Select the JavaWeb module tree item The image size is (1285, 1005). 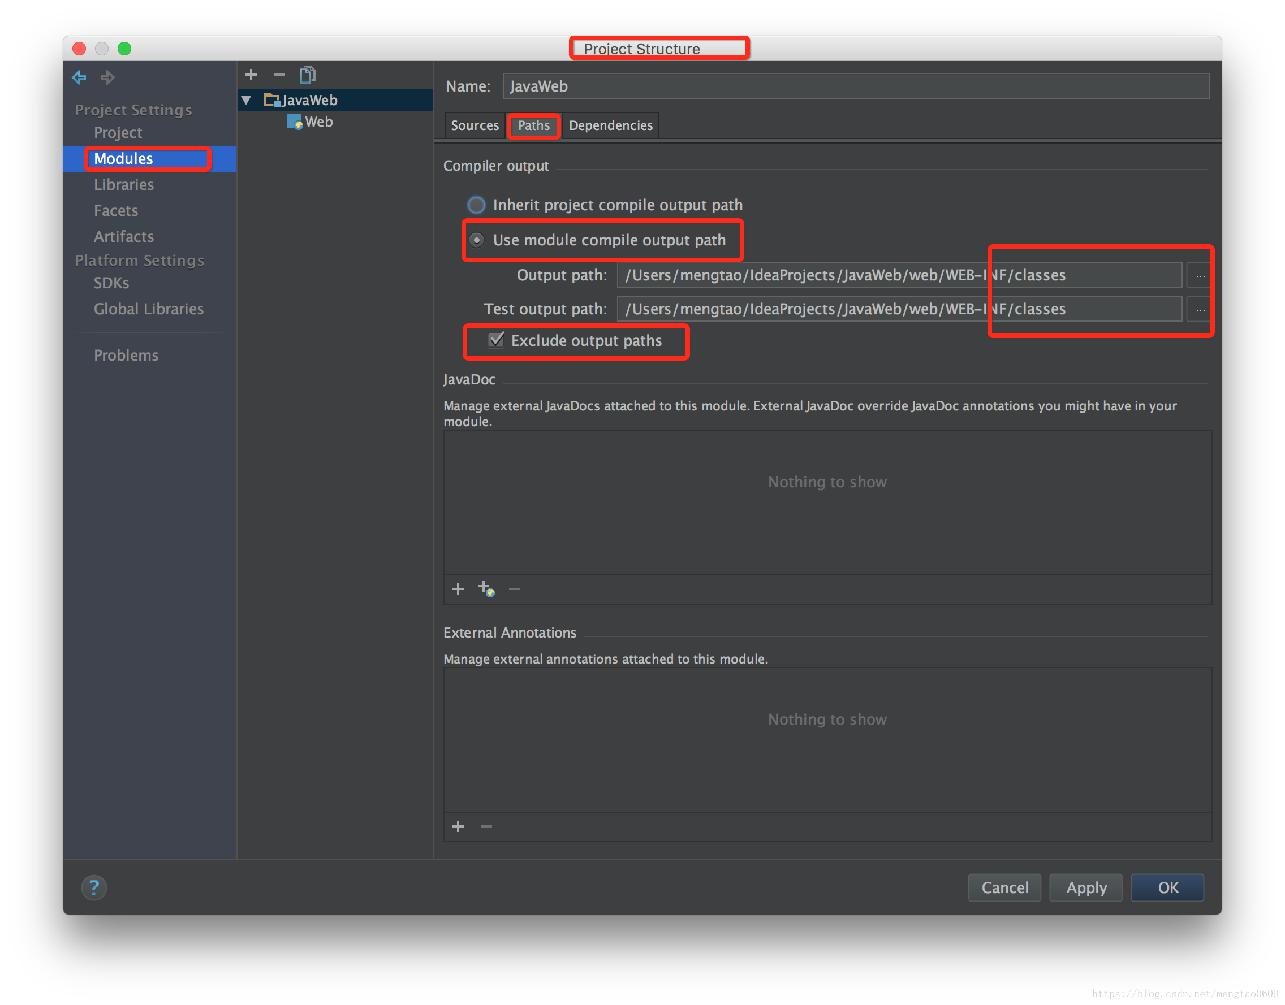pyautogui.click(x=335, y=100)
